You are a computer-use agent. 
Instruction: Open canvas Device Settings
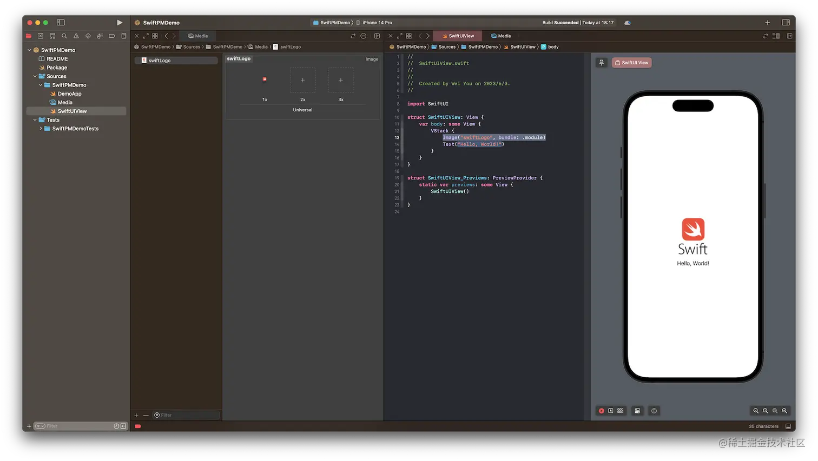(637, 411)
